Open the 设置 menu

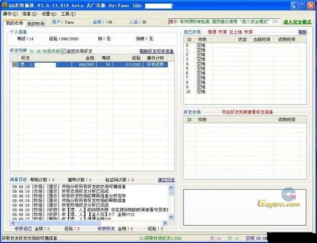click(x=49, y=14)
